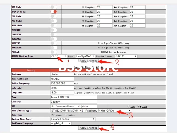Click NXDN Mode RF Hangtime field
Screen dimensions: 177x133
(x=105, y=26)
